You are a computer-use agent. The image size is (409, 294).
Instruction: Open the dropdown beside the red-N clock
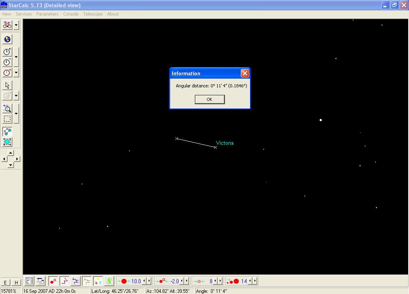(x=16, y=73)
